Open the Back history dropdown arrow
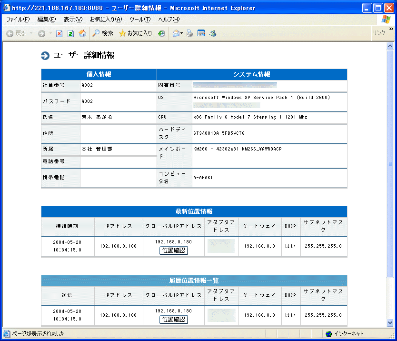 31,33
